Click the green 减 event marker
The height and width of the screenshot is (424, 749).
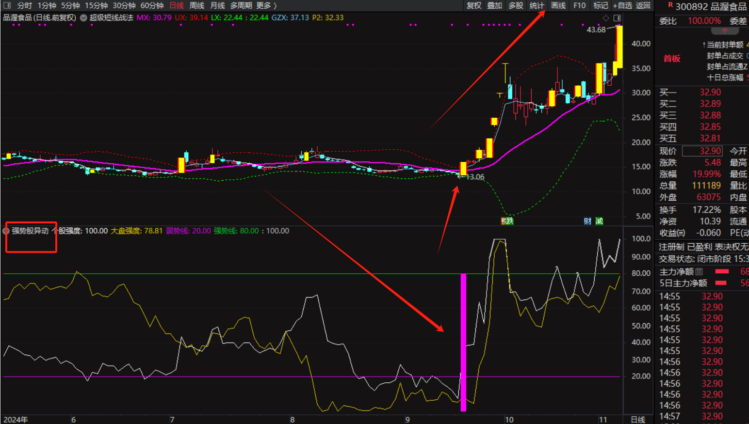(600, 221)
